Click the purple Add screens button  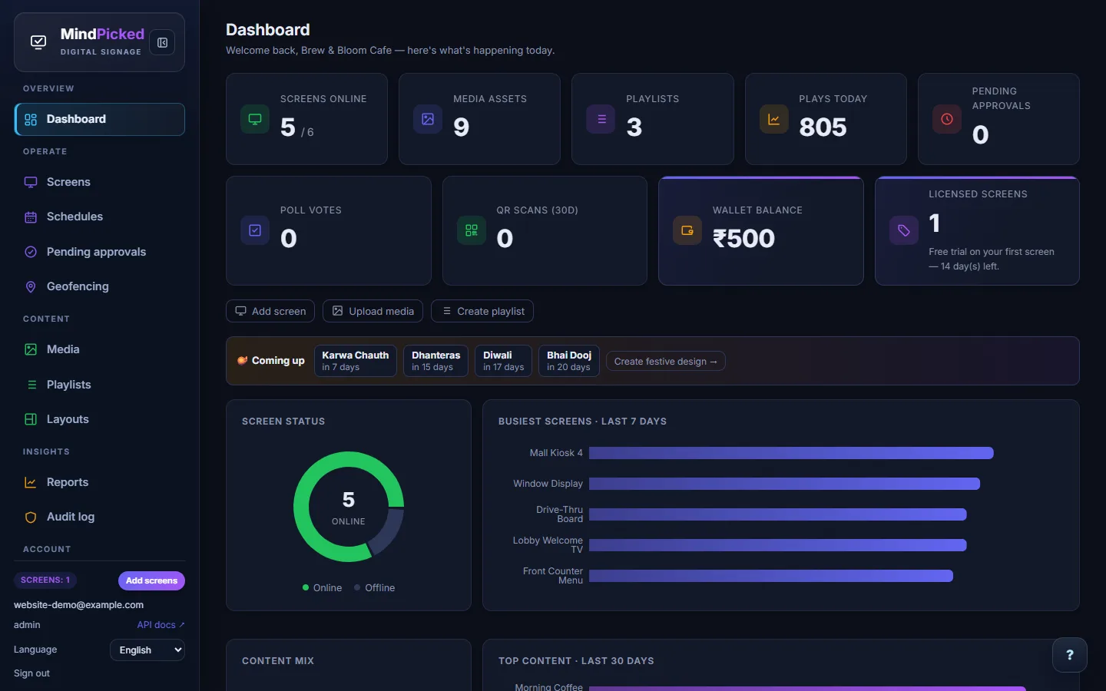click(151, 580)
